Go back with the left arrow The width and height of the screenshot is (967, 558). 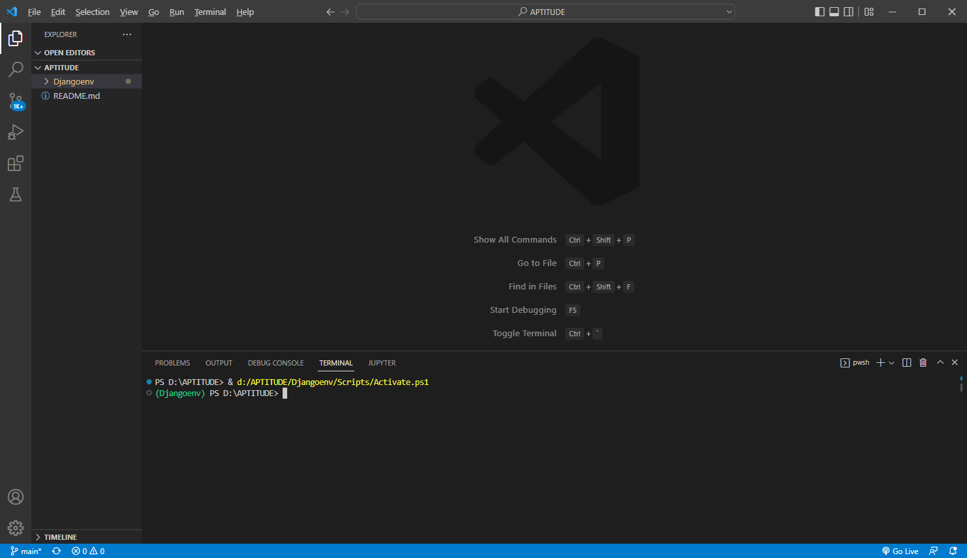tap(330, 12)
